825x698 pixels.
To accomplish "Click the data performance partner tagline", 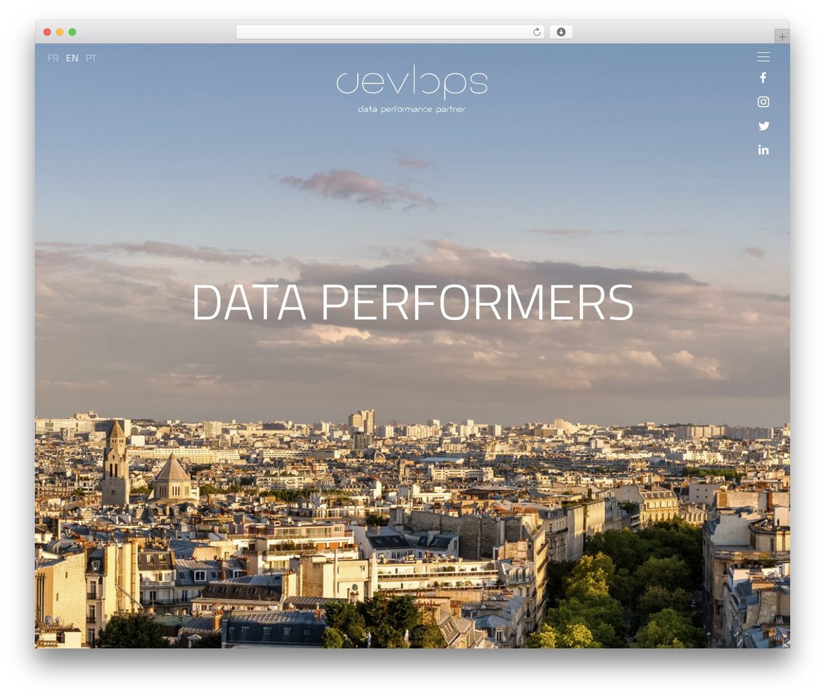I will click(x=412, y=109).
